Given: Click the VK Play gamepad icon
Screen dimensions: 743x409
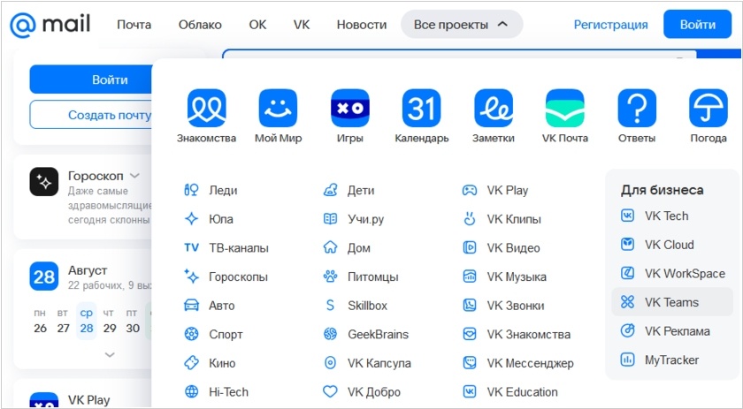Looking at the screenshot, I should click(x=469, y=190).
